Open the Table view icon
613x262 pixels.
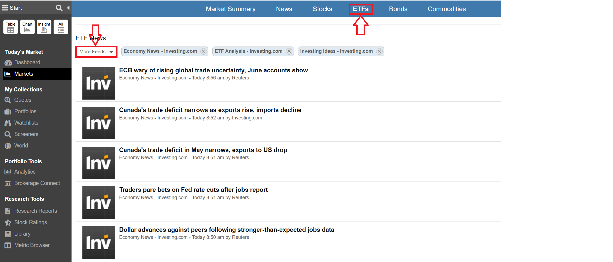tap(11, 27)
